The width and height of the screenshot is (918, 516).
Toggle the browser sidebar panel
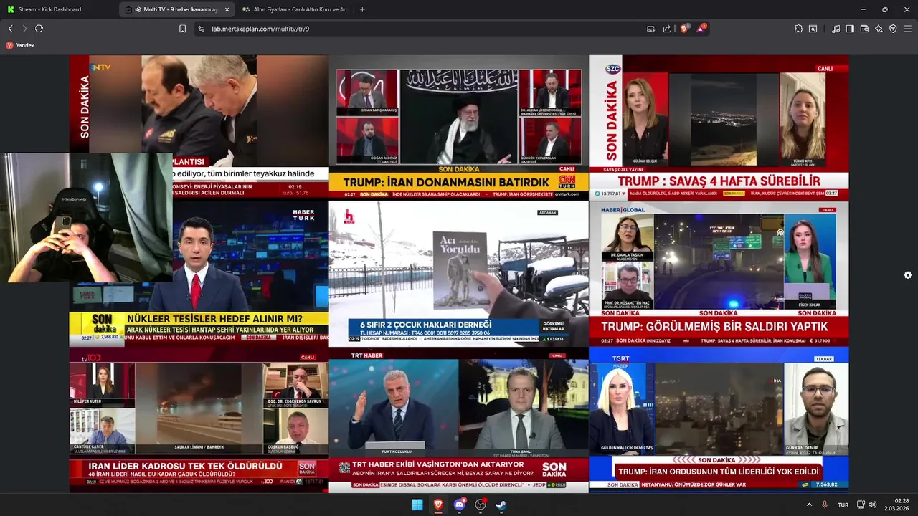pos(850,29)
